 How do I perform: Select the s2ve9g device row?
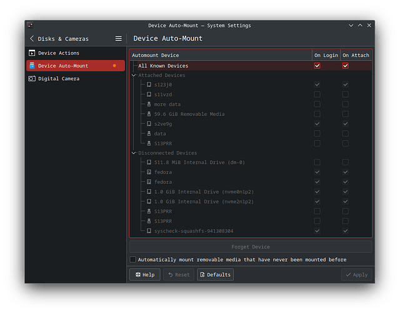click(x=251, y=124)
